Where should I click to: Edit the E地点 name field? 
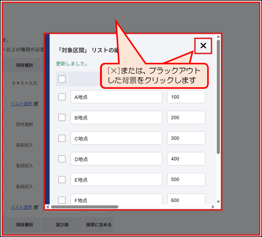click(x=116, y=179)
